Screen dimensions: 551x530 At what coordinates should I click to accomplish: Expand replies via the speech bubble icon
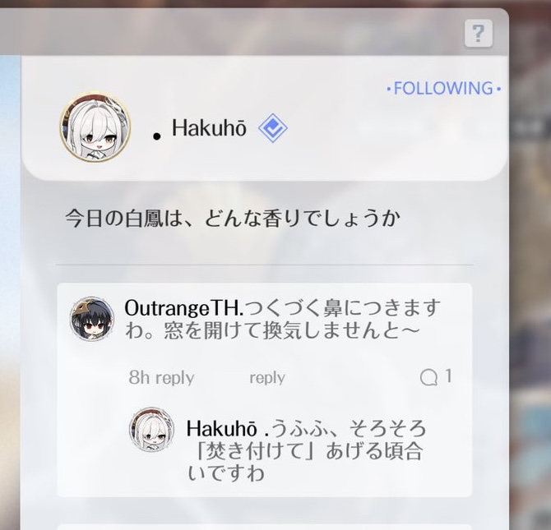coord(428,377)
